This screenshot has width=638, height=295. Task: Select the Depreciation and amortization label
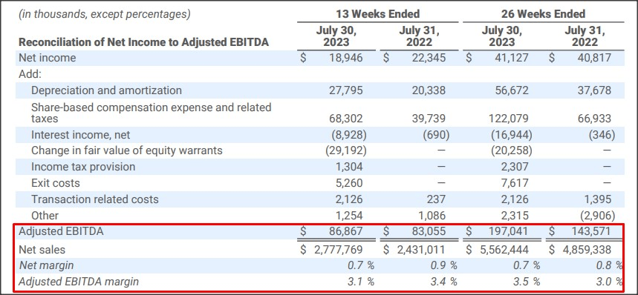point(107,90)
